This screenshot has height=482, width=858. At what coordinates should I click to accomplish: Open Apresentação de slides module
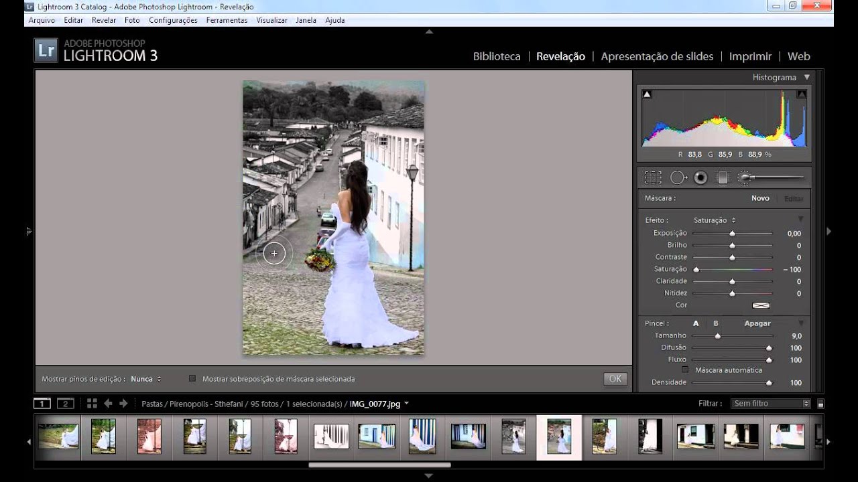pos(657,56)
